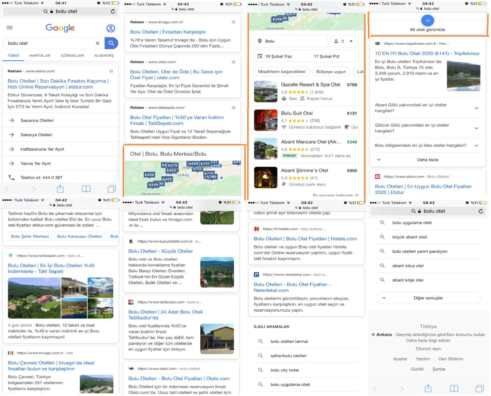Open the info icon on the trivago.com.tr ad
491x396 pixels.
coord(234,22)
